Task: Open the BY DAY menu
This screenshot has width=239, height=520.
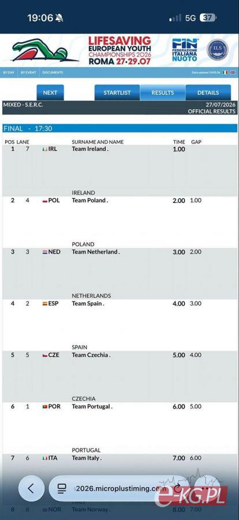Action: [9, 73]
